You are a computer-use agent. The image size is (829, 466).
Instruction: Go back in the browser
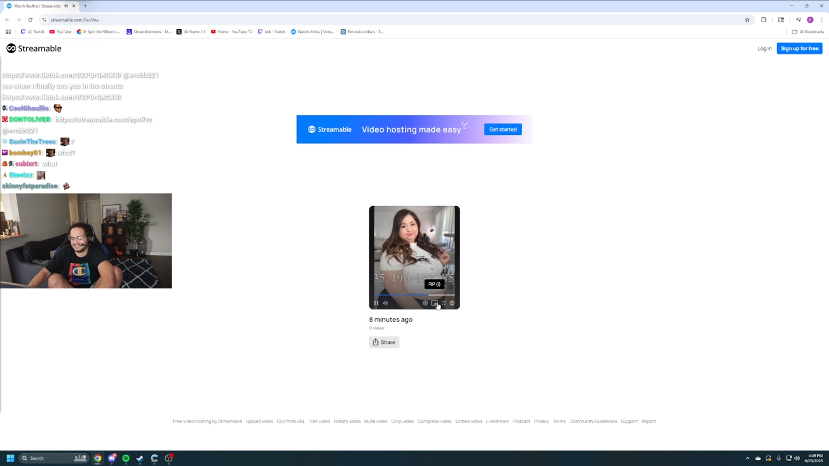[7, 20]
